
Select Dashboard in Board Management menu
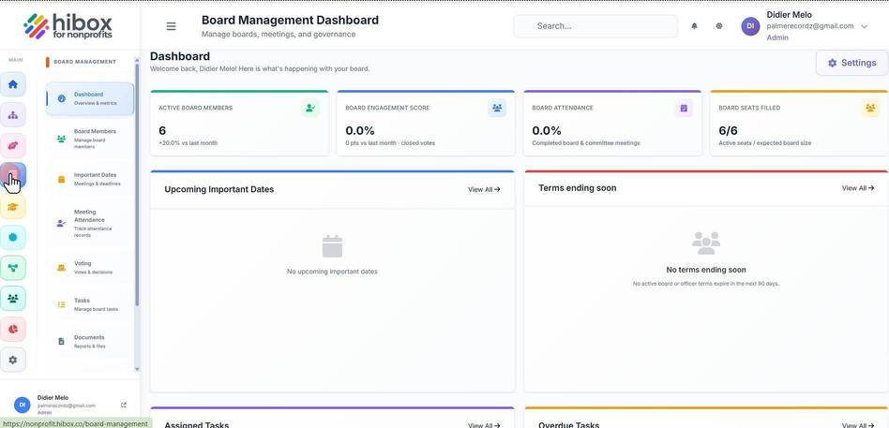[x=90, y=98]
